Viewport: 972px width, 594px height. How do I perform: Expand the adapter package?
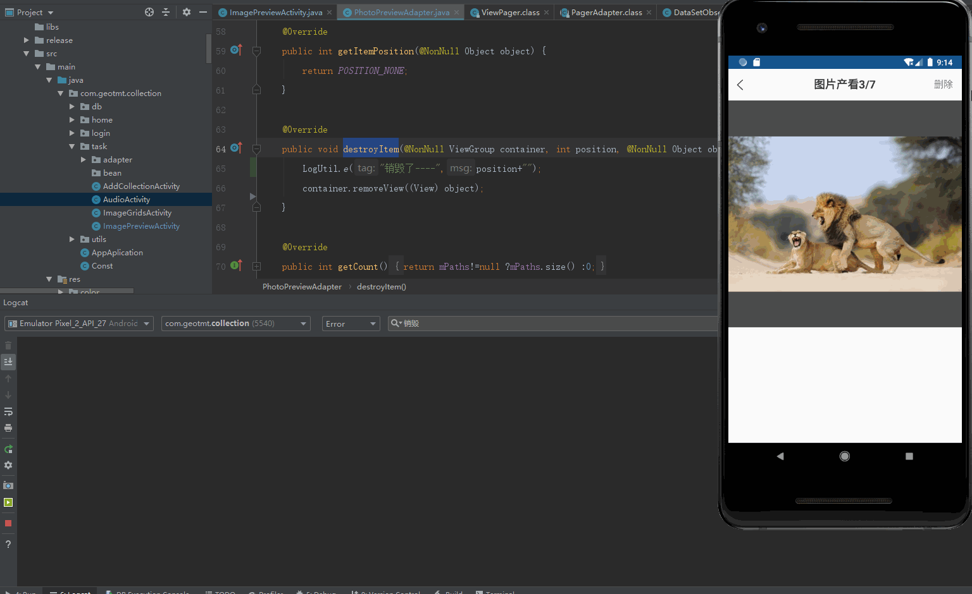(x=84, y=159)
